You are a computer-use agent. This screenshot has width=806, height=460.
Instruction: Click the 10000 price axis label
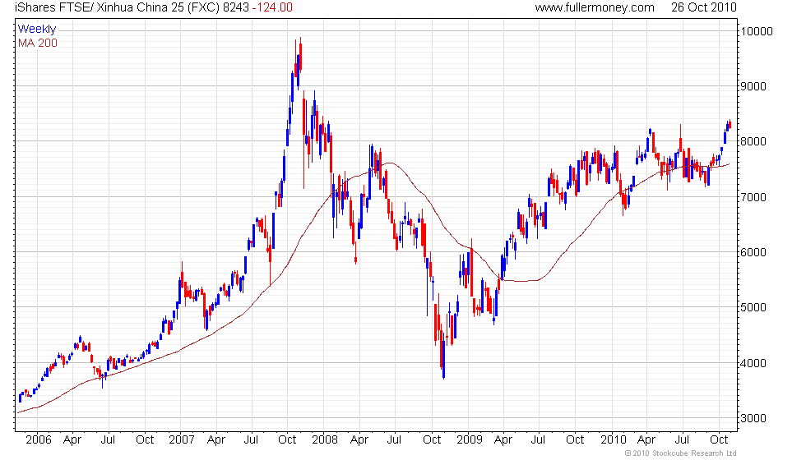click(756, 31)
